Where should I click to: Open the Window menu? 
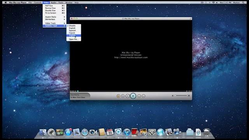pyautogui.click(x=69, y=3)
